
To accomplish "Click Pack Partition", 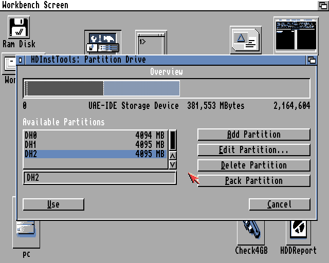I will click(x=254, y=181).
